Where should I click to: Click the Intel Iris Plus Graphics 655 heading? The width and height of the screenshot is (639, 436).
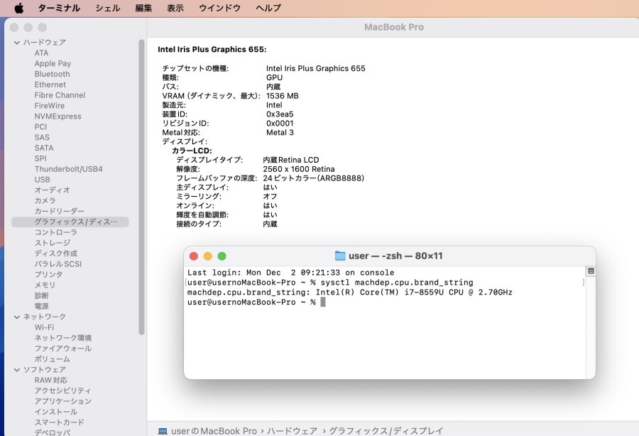tap(212, 49)
